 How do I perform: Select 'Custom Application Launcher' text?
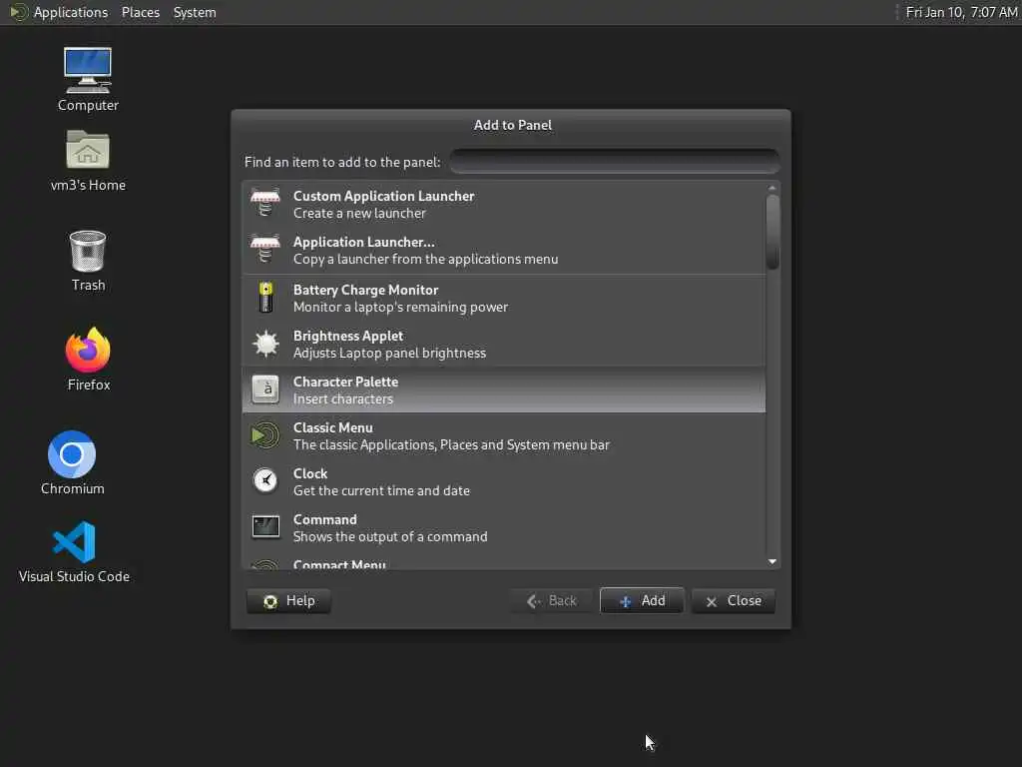tap(384, 196)
